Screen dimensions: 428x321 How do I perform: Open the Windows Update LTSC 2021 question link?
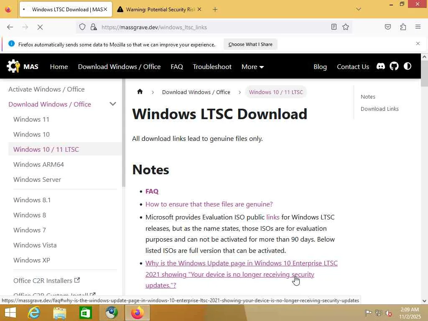[242, 274]
